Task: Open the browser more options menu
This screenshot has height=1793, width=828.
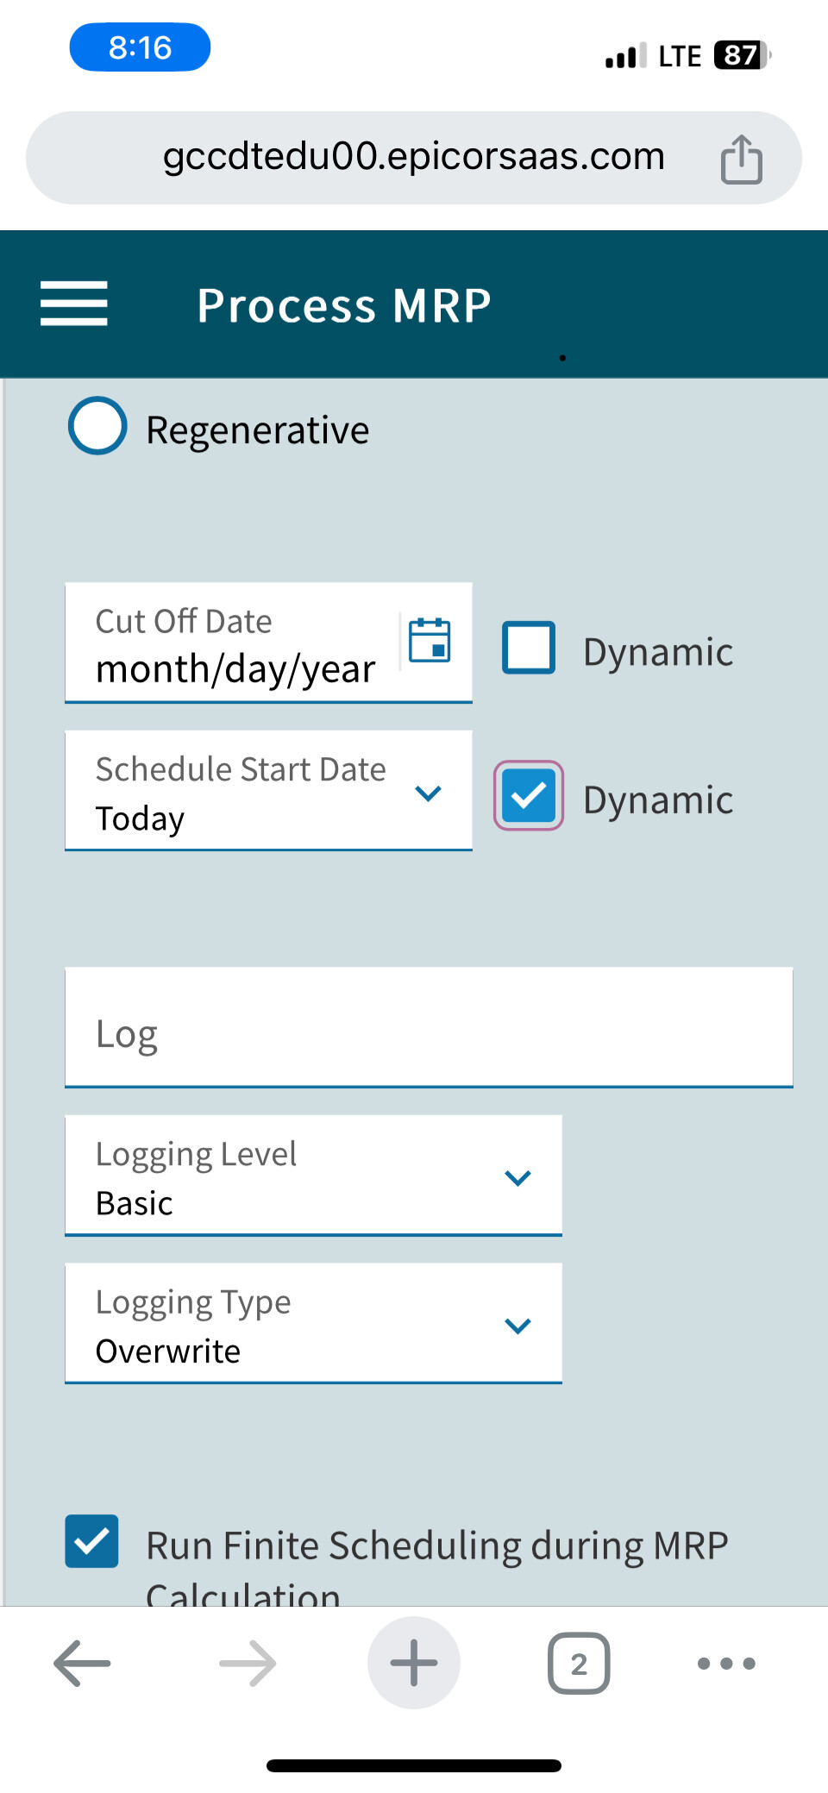Action: coord(726,1663)
